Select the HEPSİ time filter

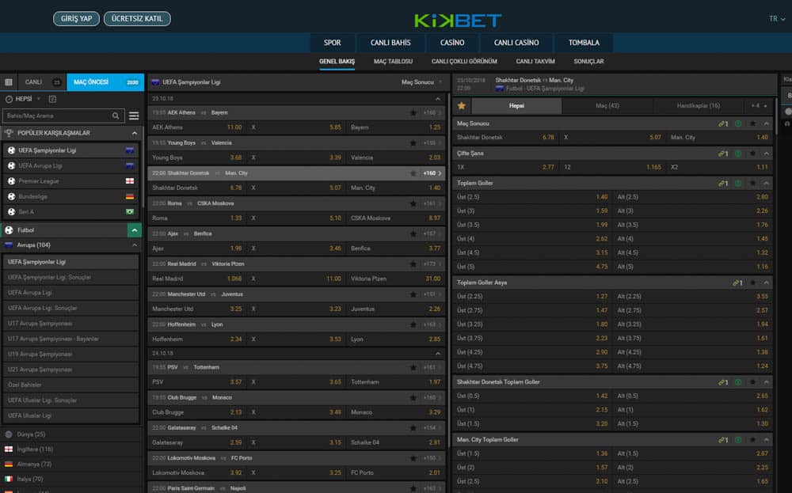[x=23, y=100]
